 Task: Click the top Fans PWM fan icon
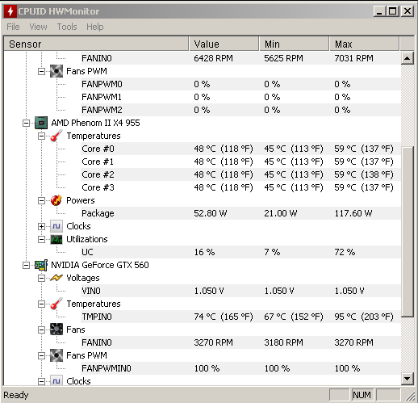56,71
